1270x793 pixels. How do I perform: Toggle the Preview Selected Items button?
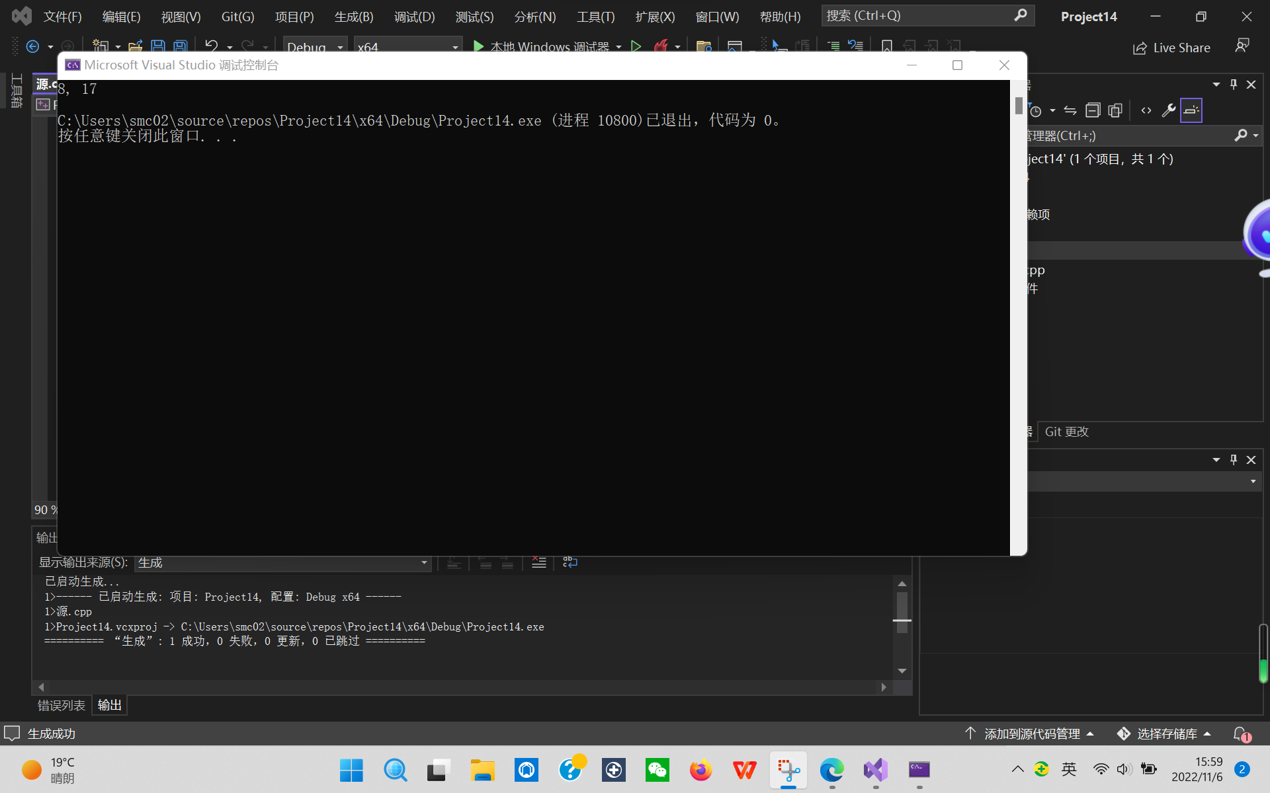pyautogui.click(x=1191, y=110)
